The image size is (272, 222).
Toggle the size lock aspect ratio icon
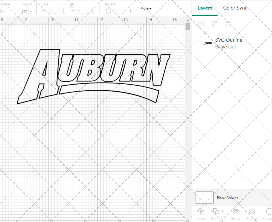72,5
